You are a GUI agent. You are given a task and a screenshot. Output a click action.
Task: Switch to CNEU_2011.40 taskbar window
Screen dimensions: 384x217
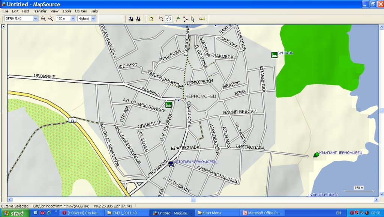tap(126, 213)
